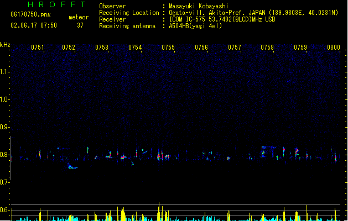The height and width of the screenshot is (221, 348).
Task: Click the 0758 time marker
Action: pos(267,48)
